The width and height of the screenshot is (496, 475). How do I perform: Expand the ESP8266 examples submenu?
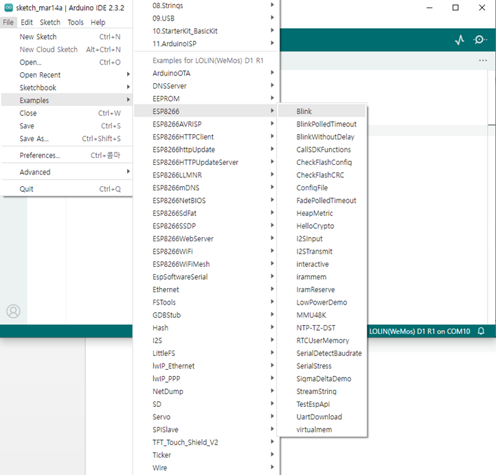click(206, 111)
